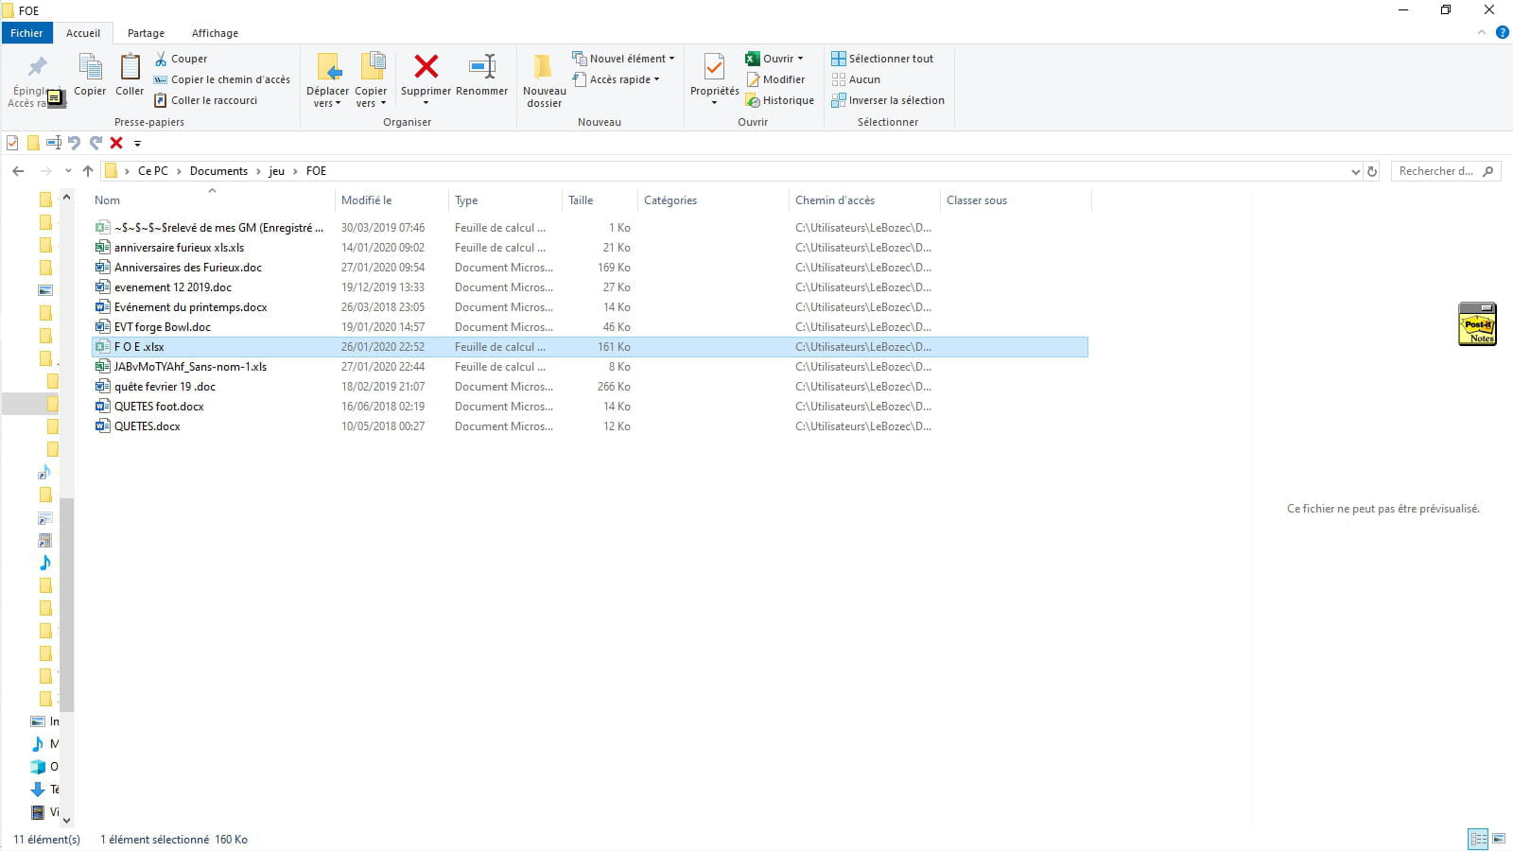Go up one folder level arrow
This screenshot has height=851, width=1513.
coord(88,171)
